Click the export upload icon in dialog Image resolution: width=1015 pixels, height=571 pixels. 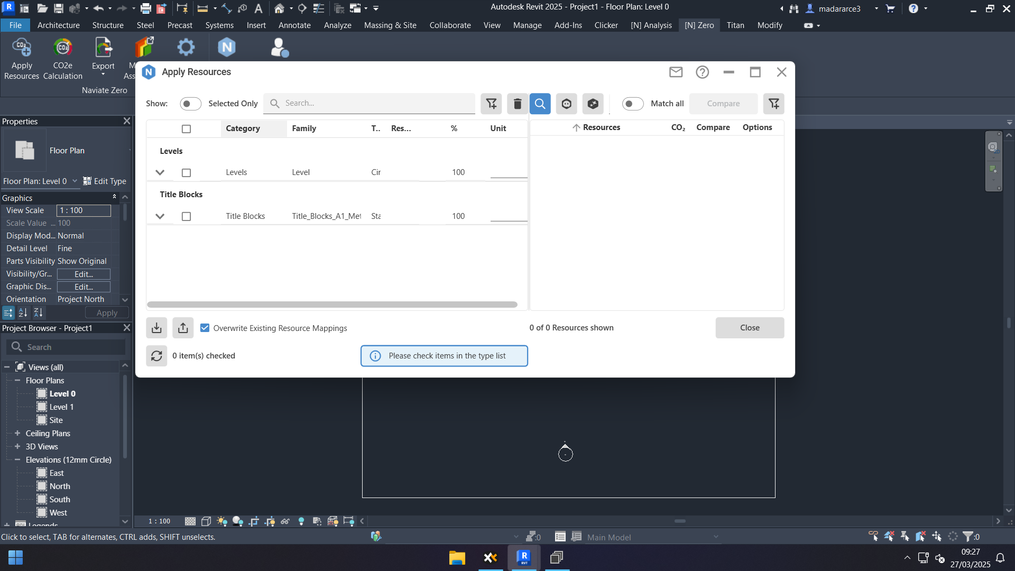tap(183, 328)
